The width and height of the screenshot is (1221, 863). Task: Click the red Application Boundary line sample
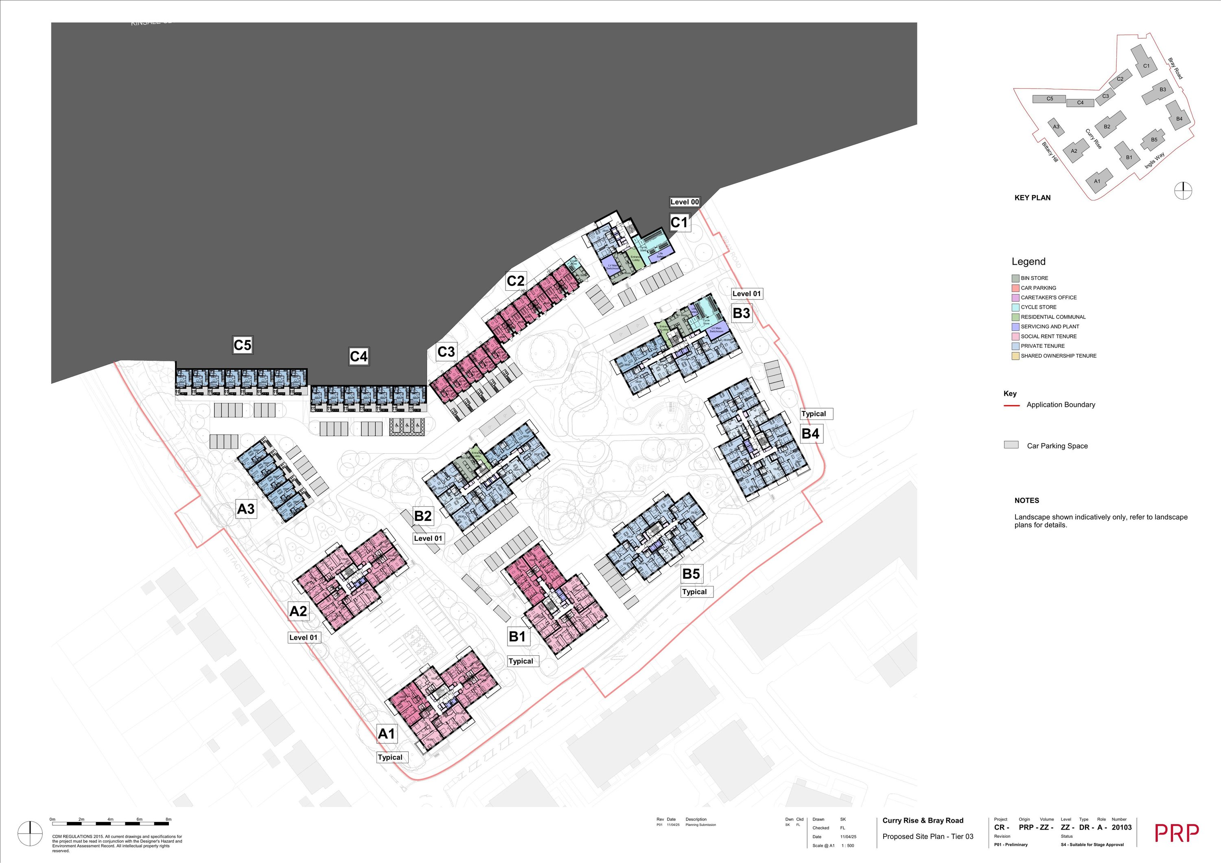pyautogui.click(x=1011, y=405)
